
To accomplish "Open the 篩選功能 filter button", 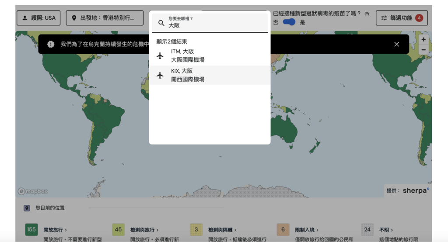I will [402, 18].
